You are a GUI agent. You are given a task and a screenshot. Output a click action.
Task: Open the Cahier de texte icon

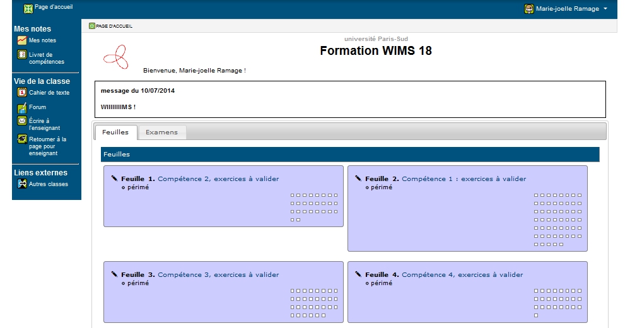[22, 93]
